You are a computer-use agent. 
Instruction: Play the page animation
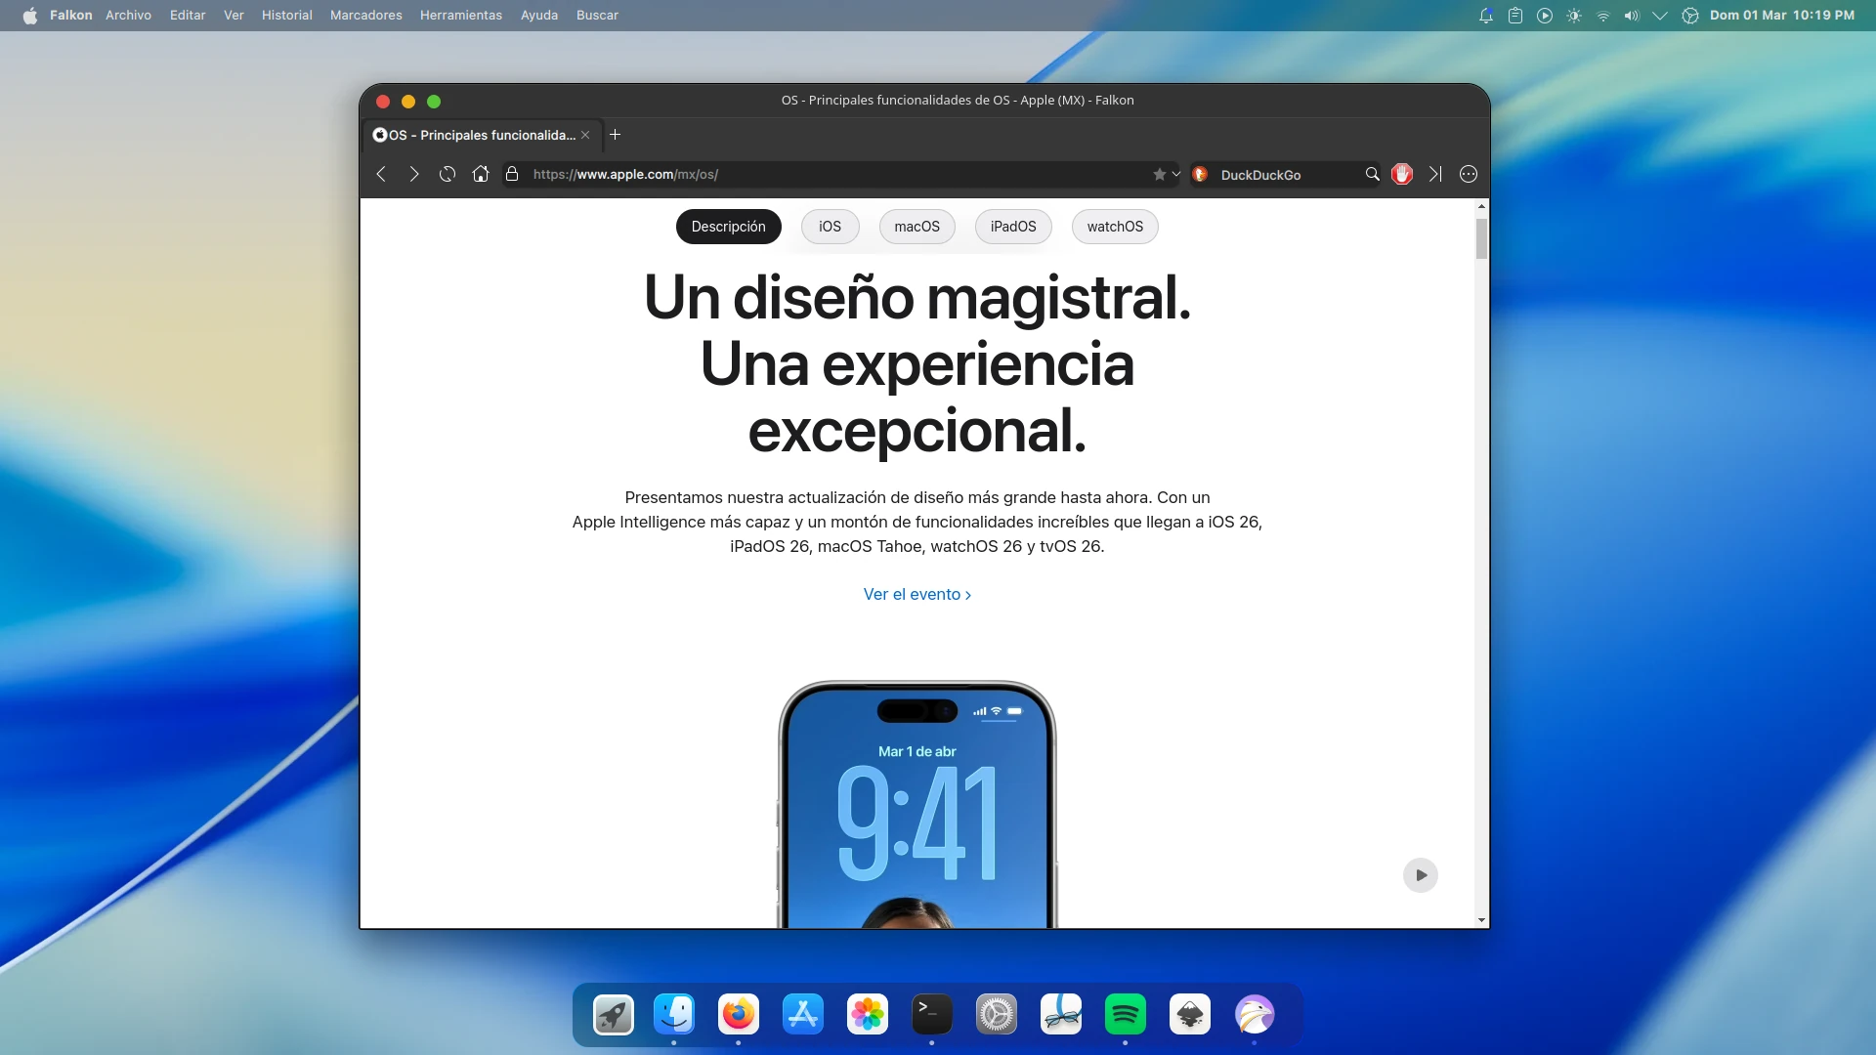tap(1421, 875)
